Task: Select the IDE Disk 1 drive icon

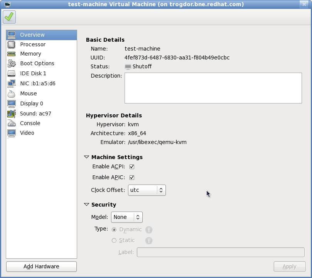Action: (12, 73)
